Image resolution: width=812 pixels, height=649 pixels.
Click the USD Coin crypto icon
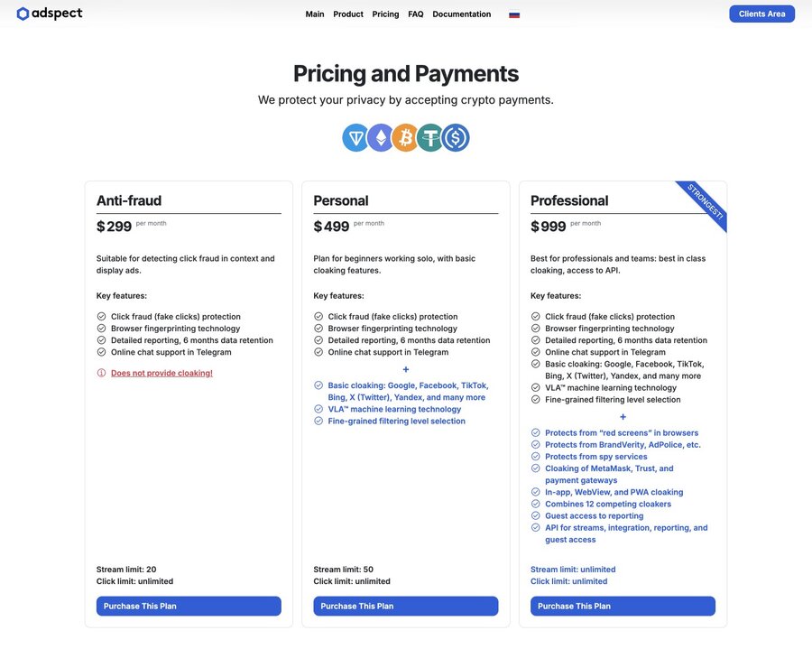click(x=456, y=138)
